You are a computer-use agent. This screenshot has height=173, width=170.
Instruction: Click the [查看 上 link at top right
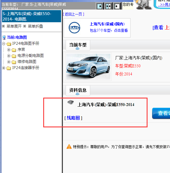161,27
